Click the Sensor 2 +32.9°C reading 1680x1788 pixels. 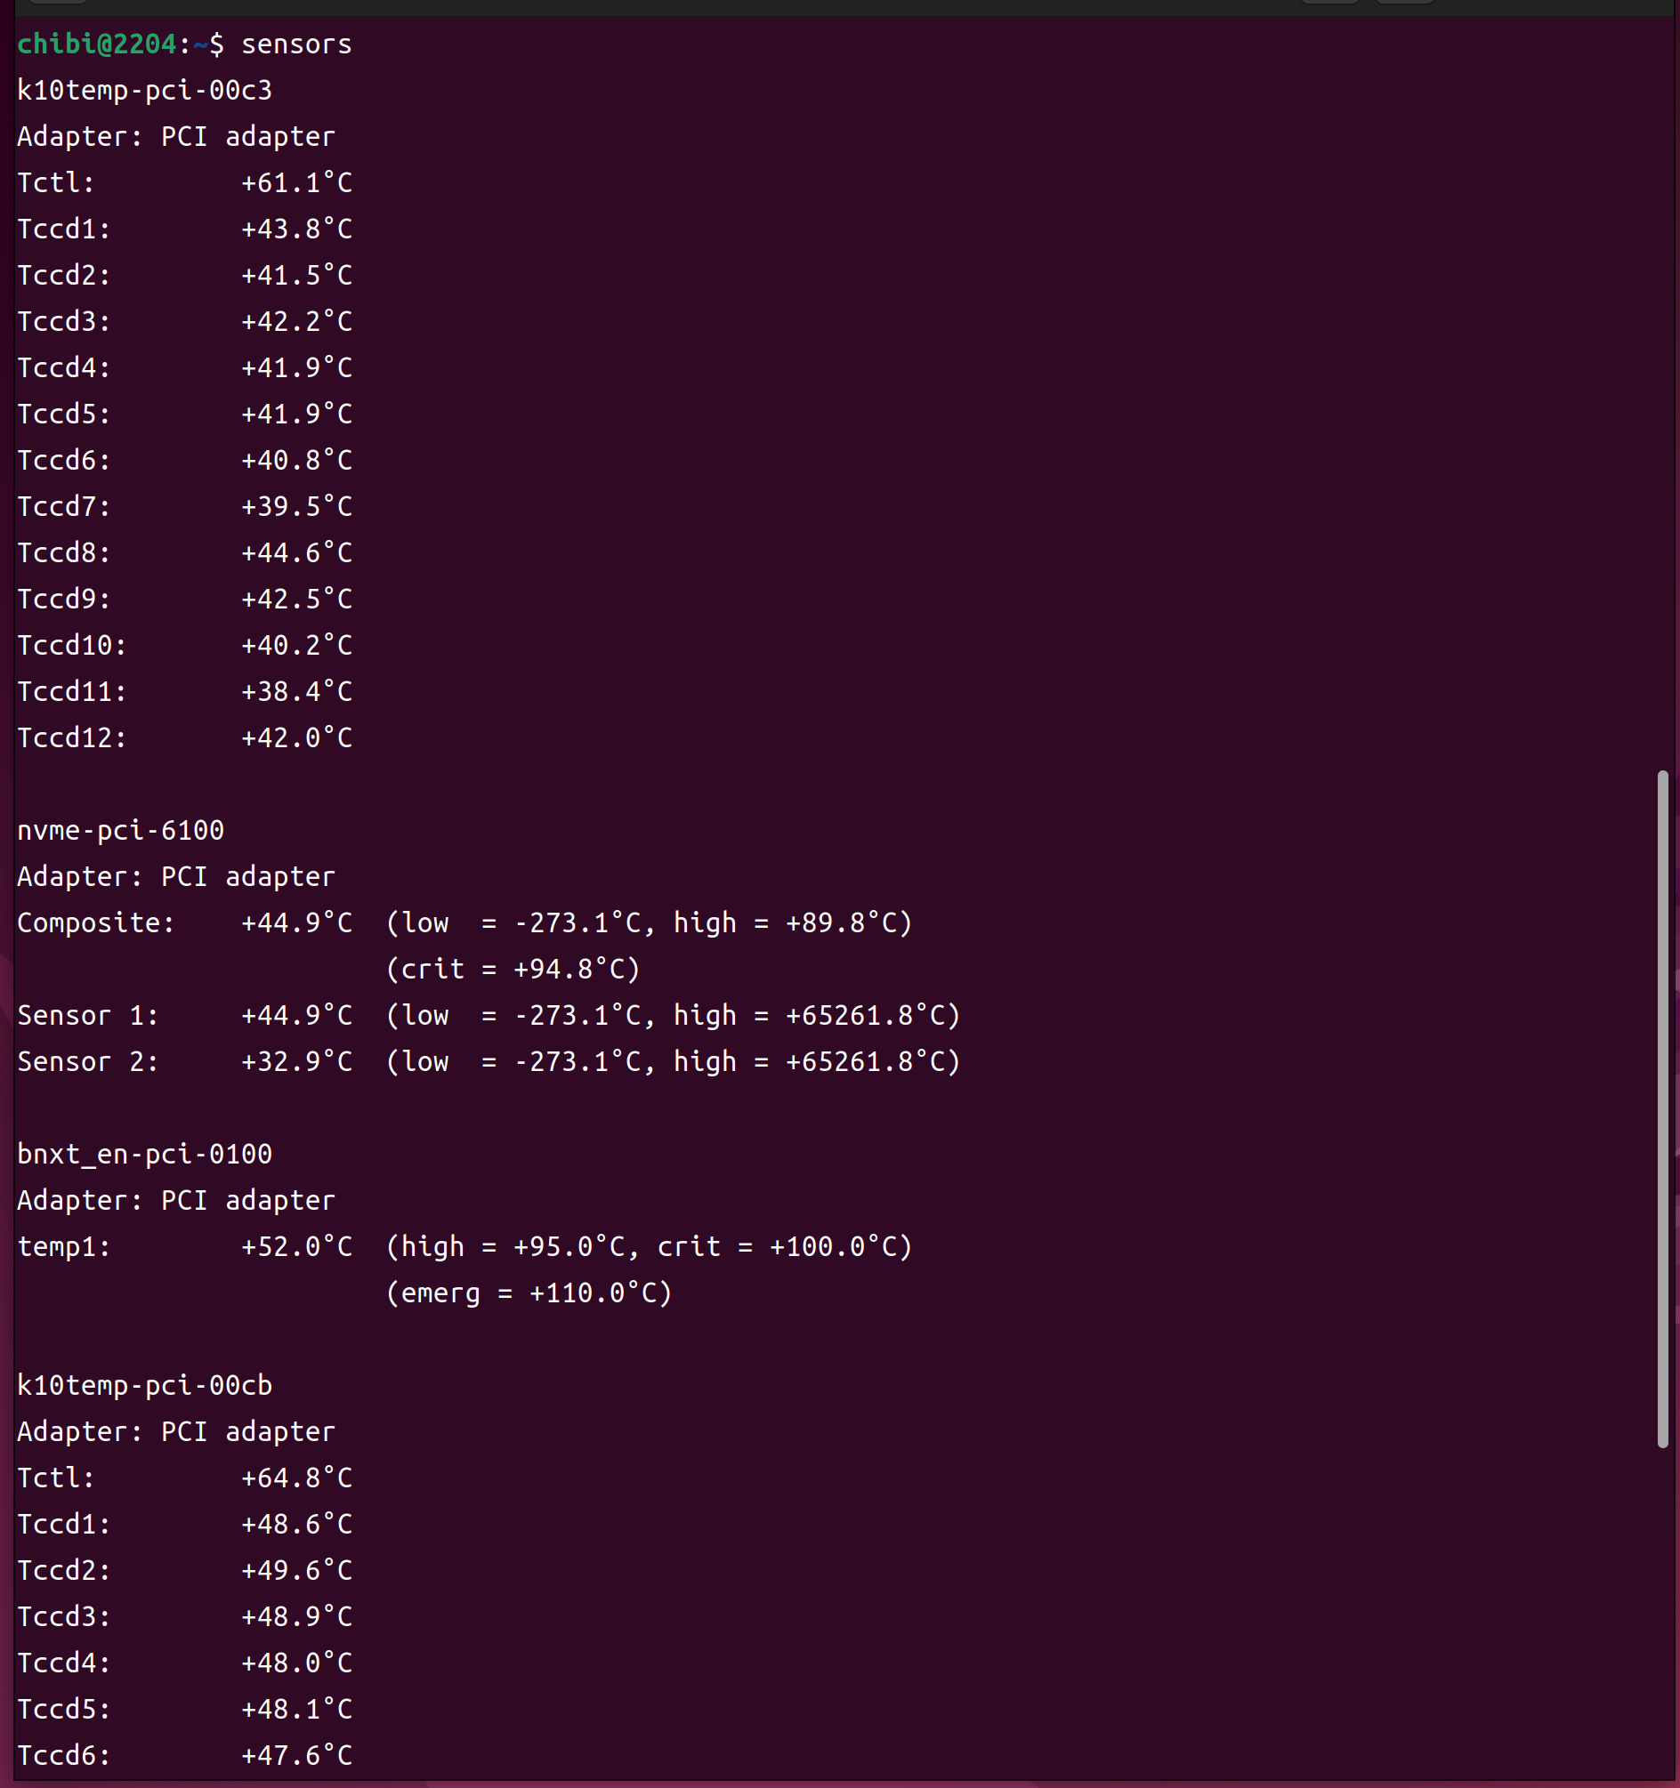coord(296,1061)
